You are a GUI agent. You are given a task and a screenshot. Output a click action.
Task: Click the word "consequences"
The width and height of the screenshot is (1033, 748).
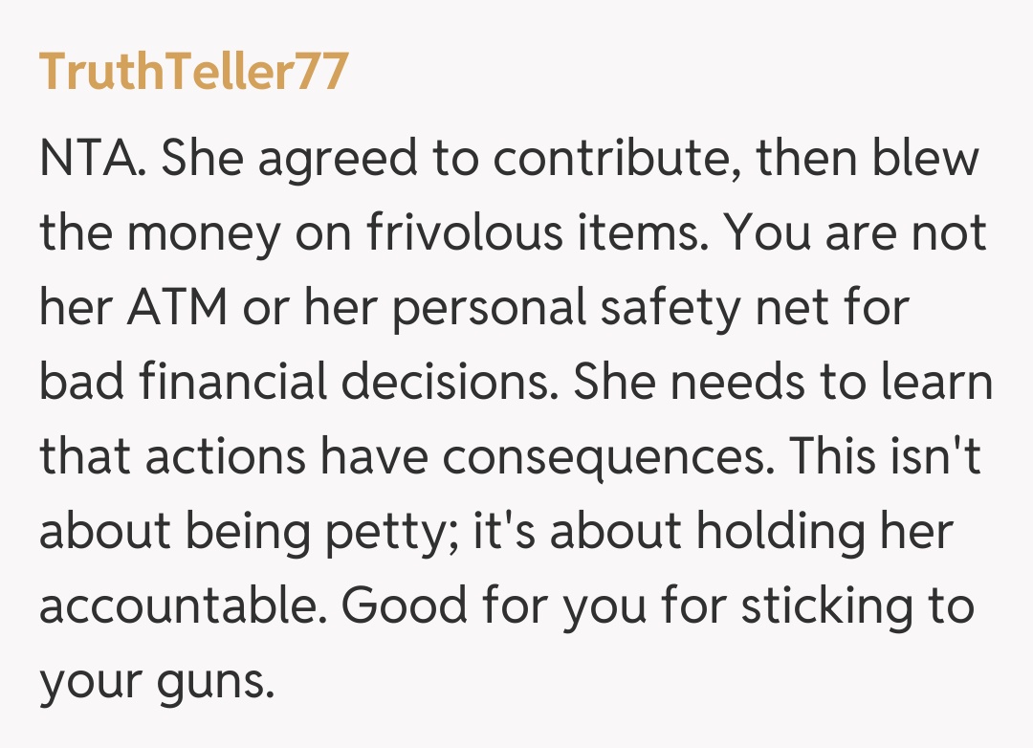[x=605, y=457]
